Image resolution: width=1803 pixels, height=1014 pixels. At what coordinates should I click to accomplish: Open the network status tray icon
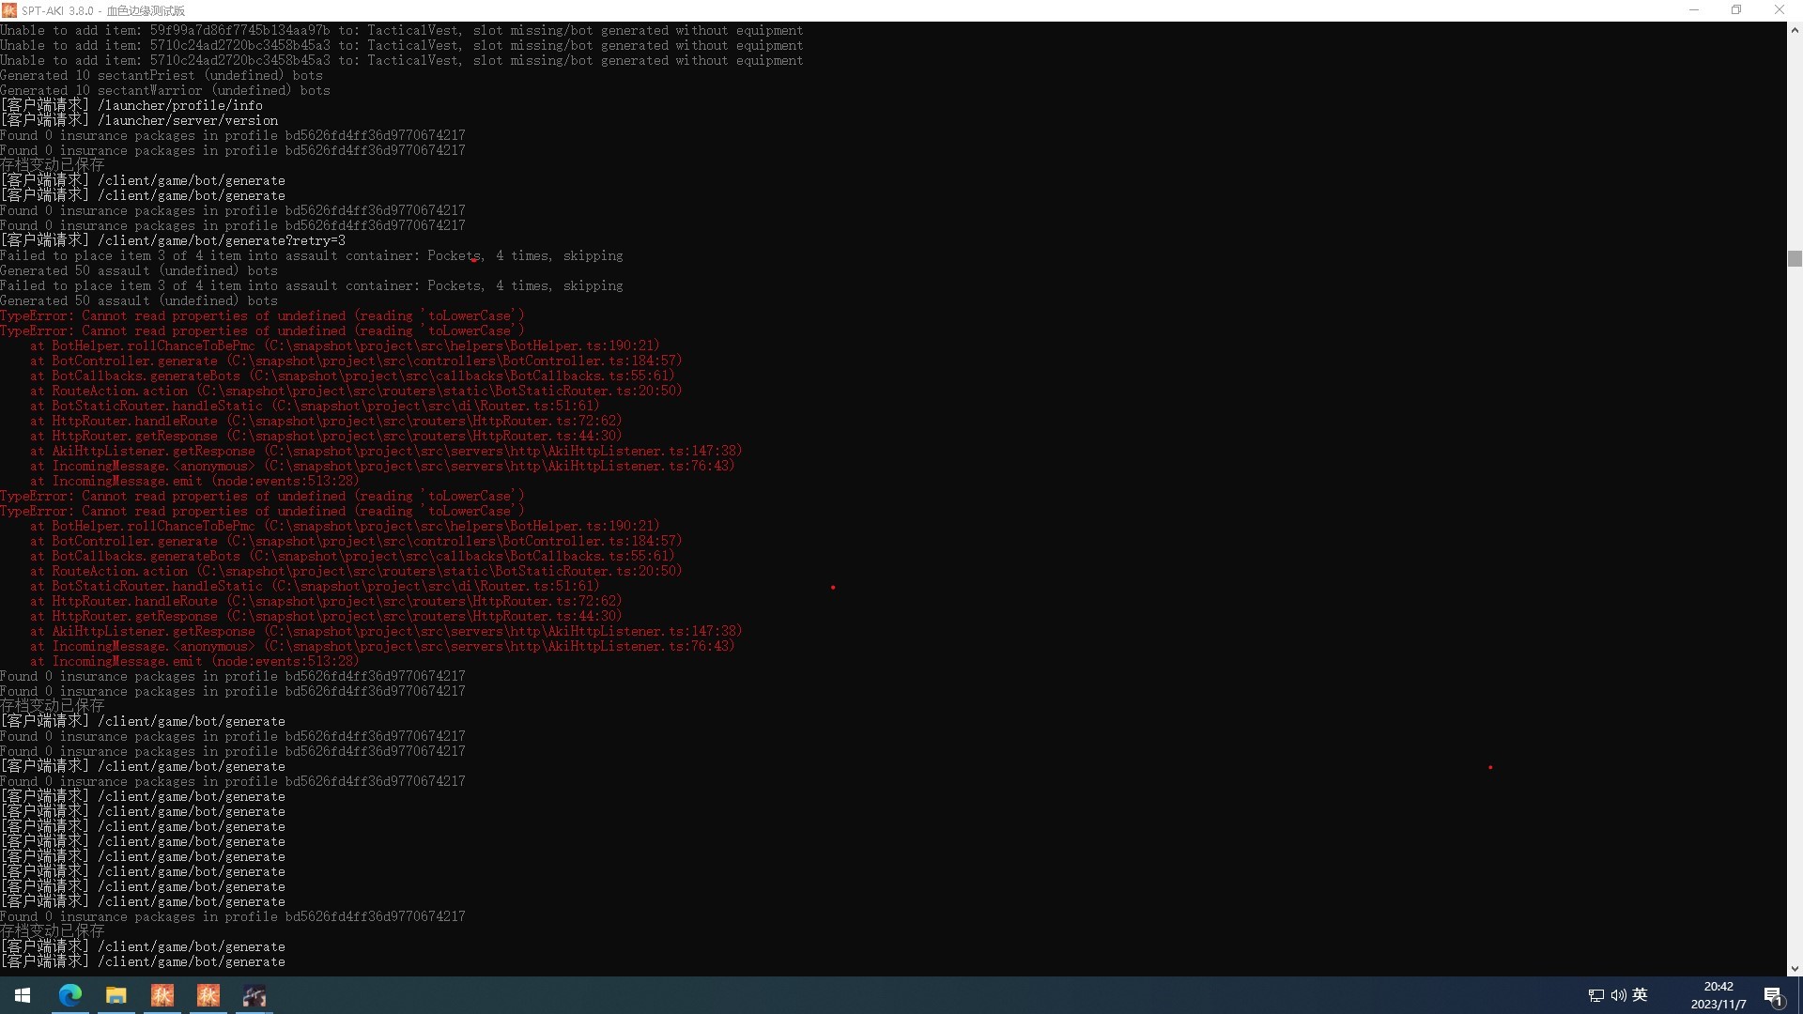pos(1595,995)
